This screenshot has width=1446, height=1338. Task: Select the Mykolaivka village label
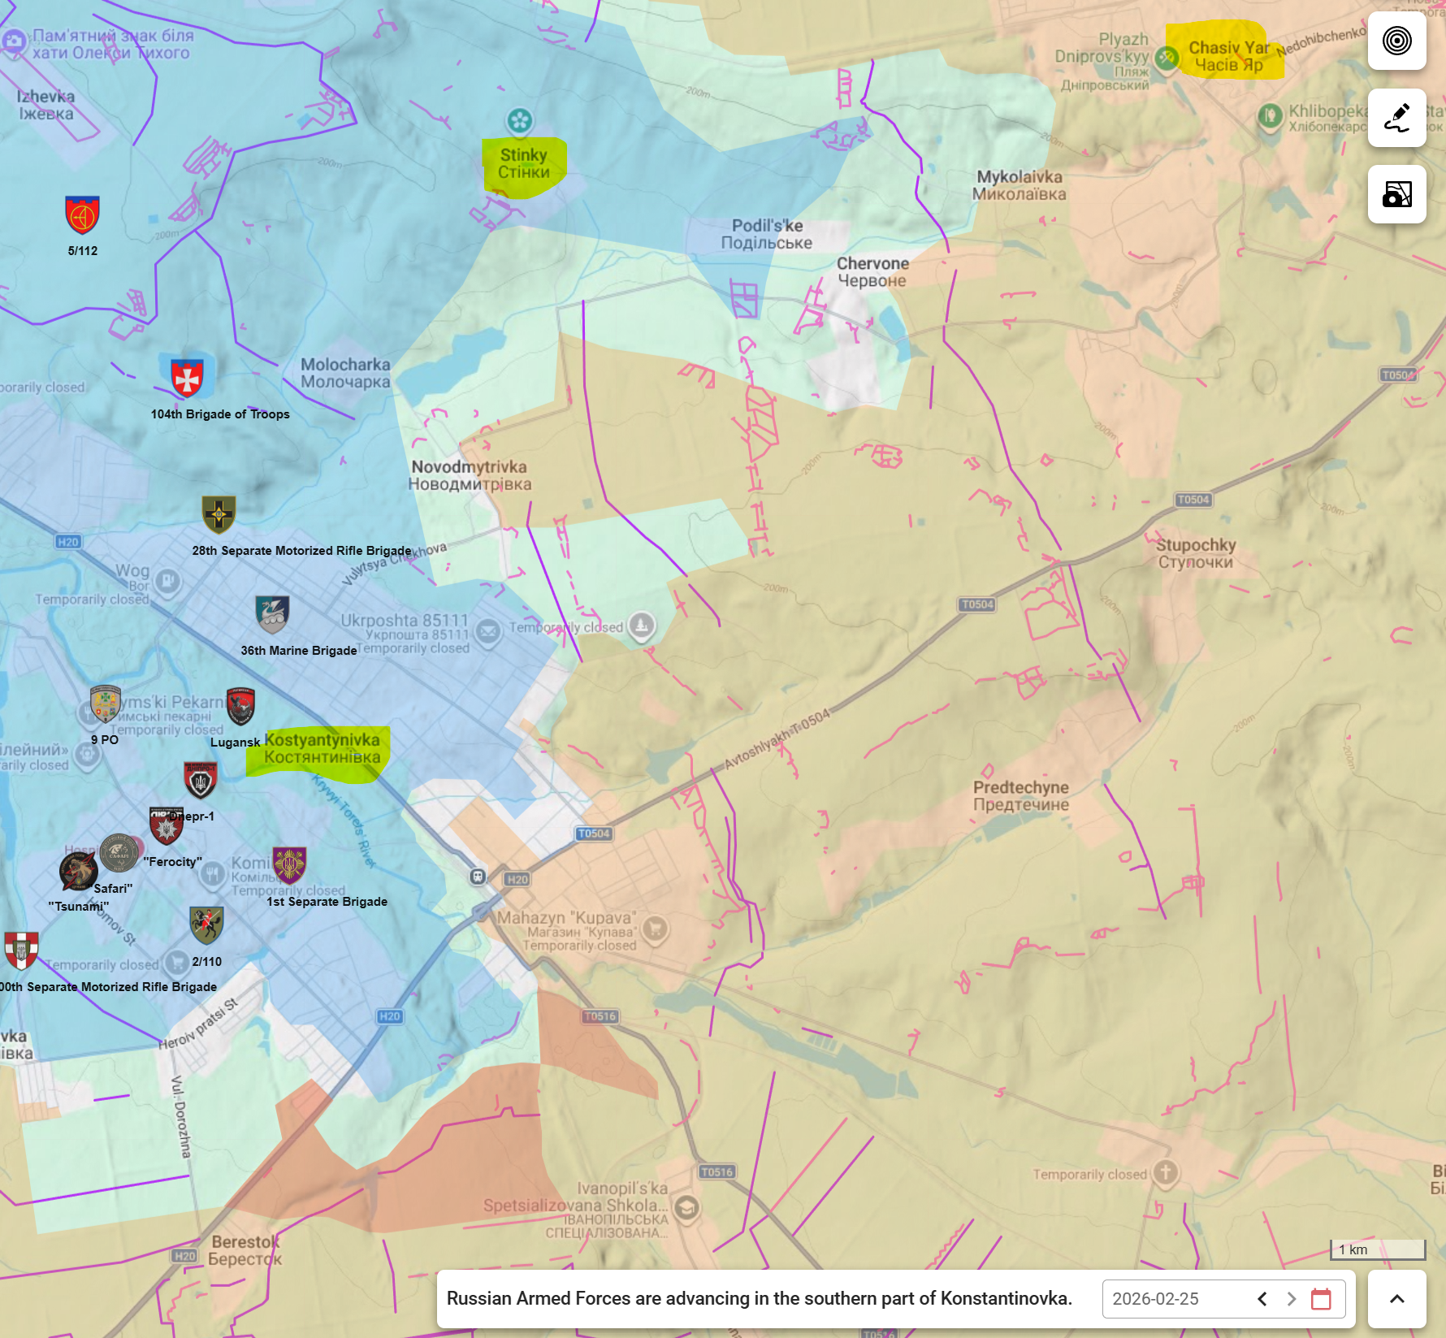tap(1020, 185)
